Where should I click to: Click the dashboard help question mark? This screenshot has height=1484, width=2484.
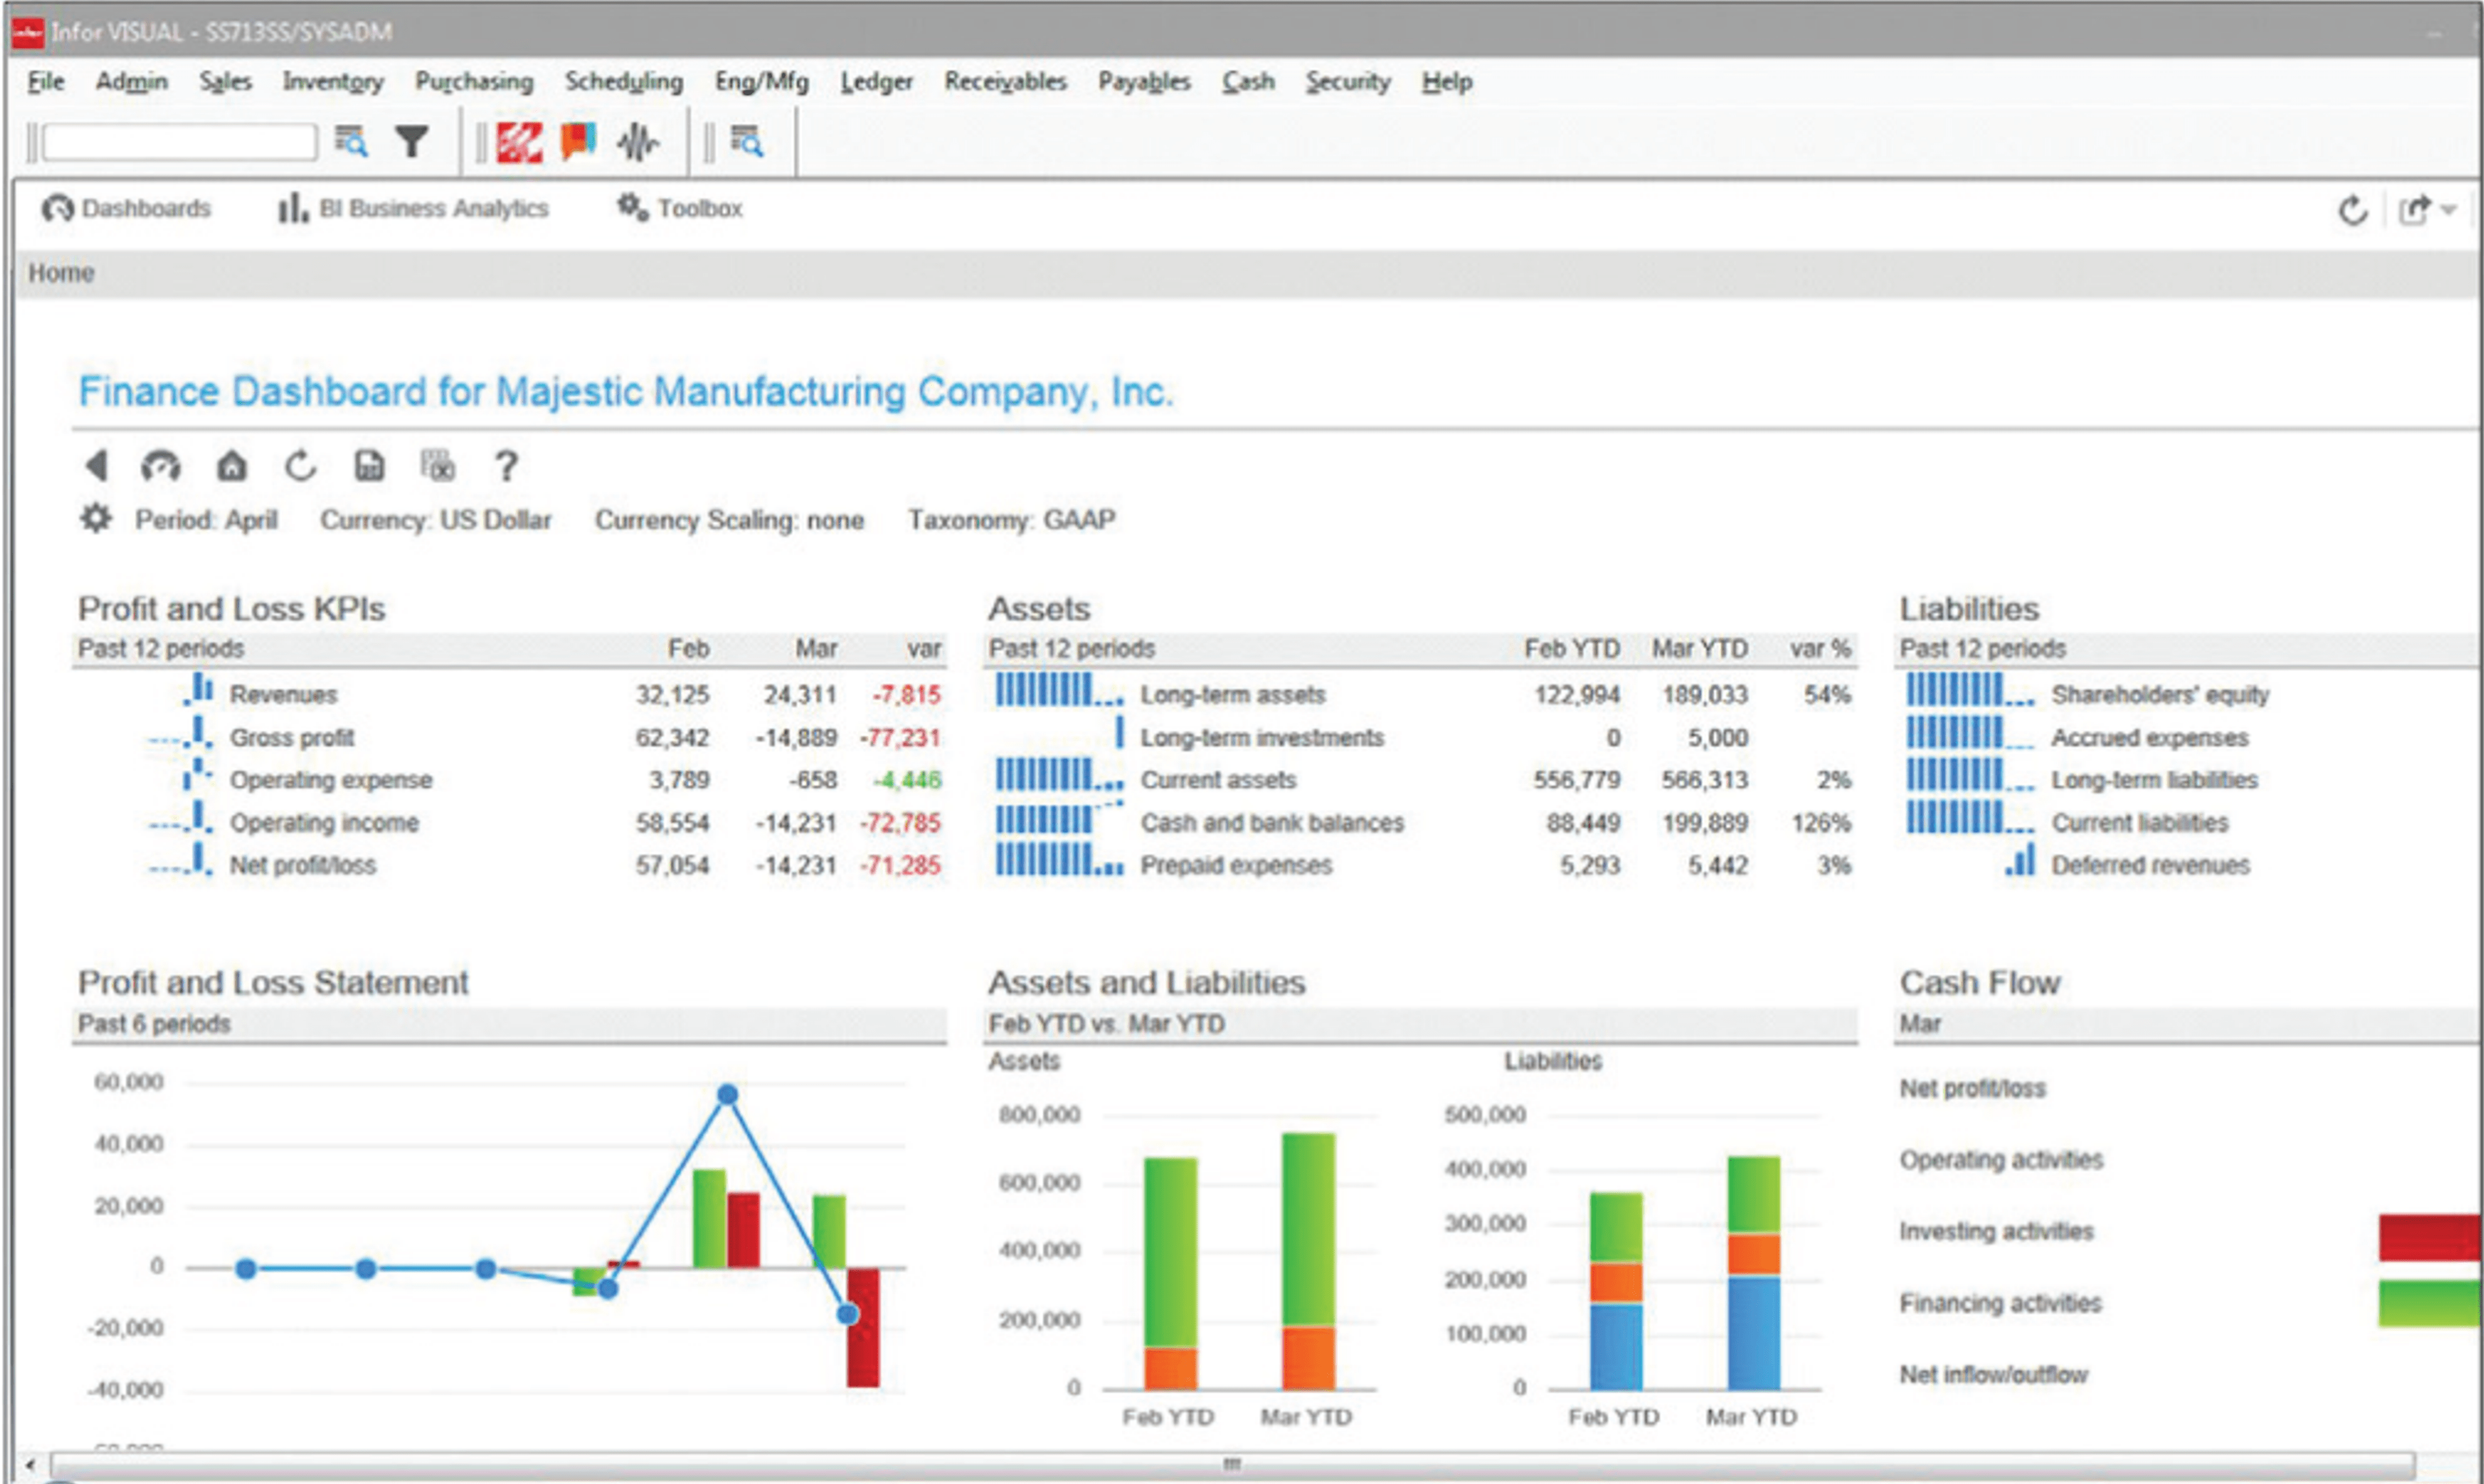coord(507,466)
